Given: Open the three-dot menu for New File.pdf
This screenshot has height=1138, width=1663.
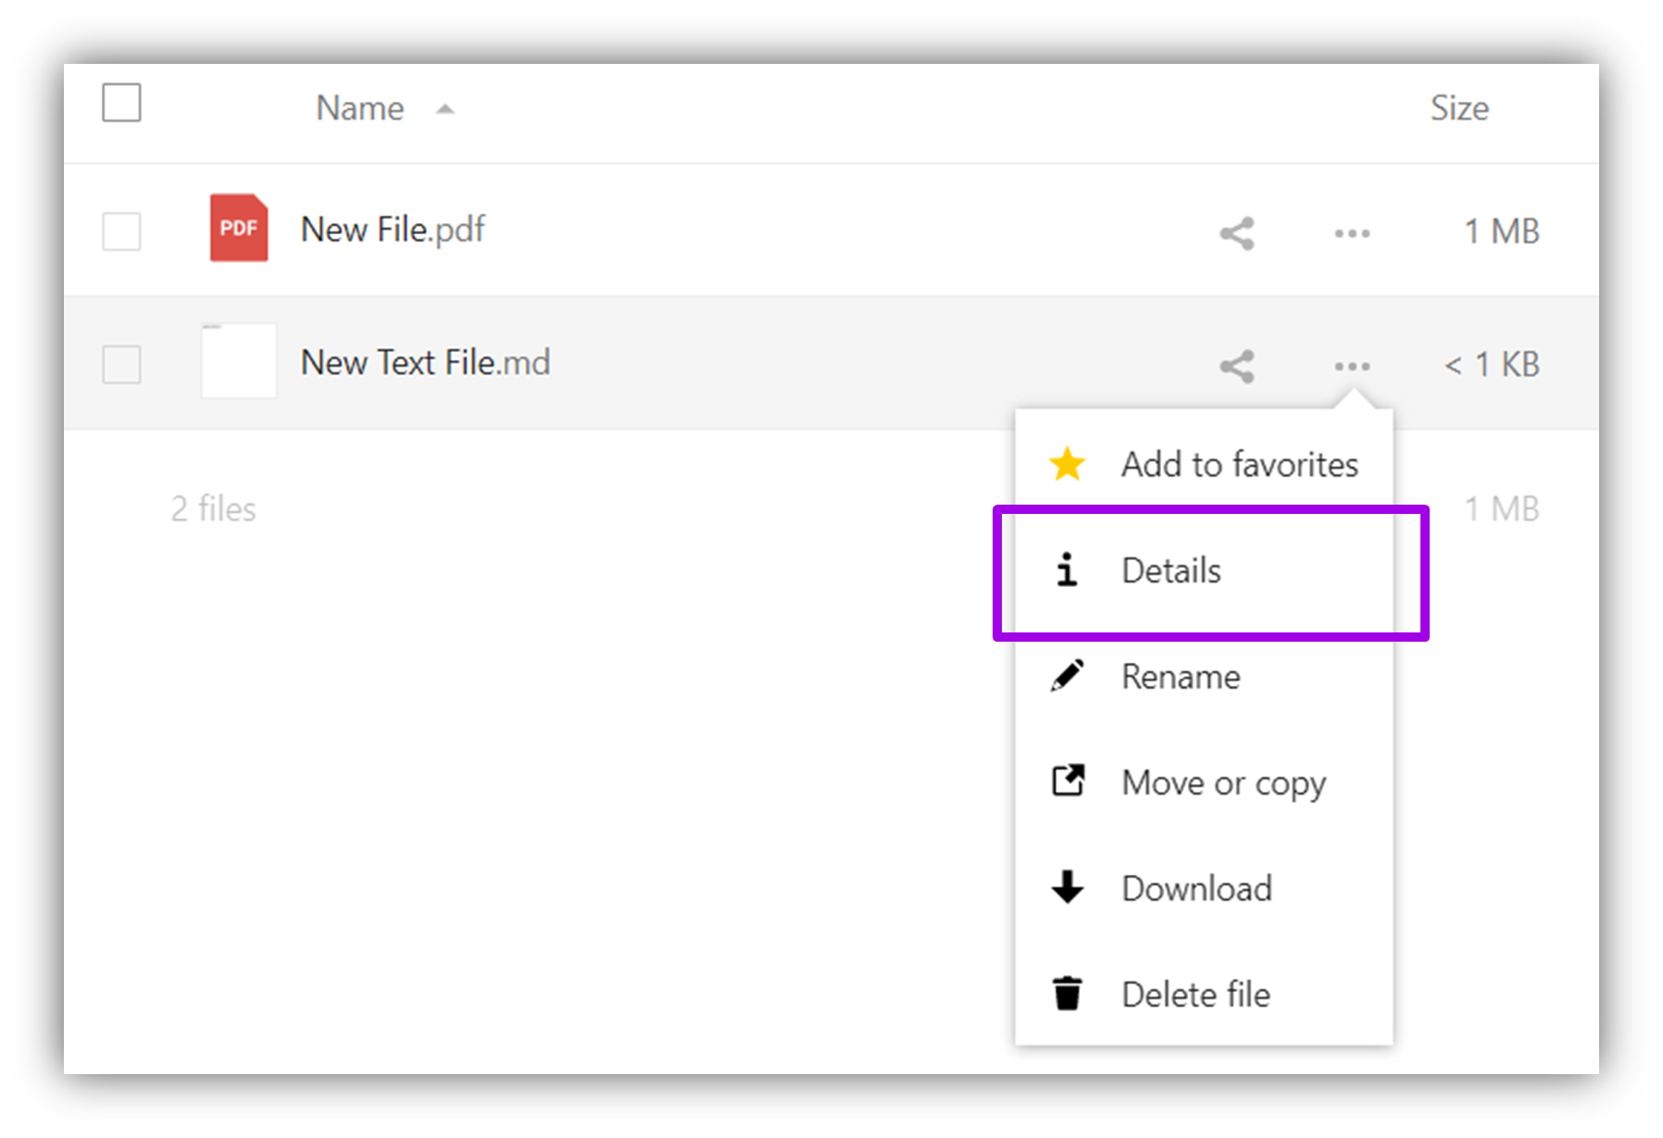Looking at the screenshot, I should [x=1351, y=232].
